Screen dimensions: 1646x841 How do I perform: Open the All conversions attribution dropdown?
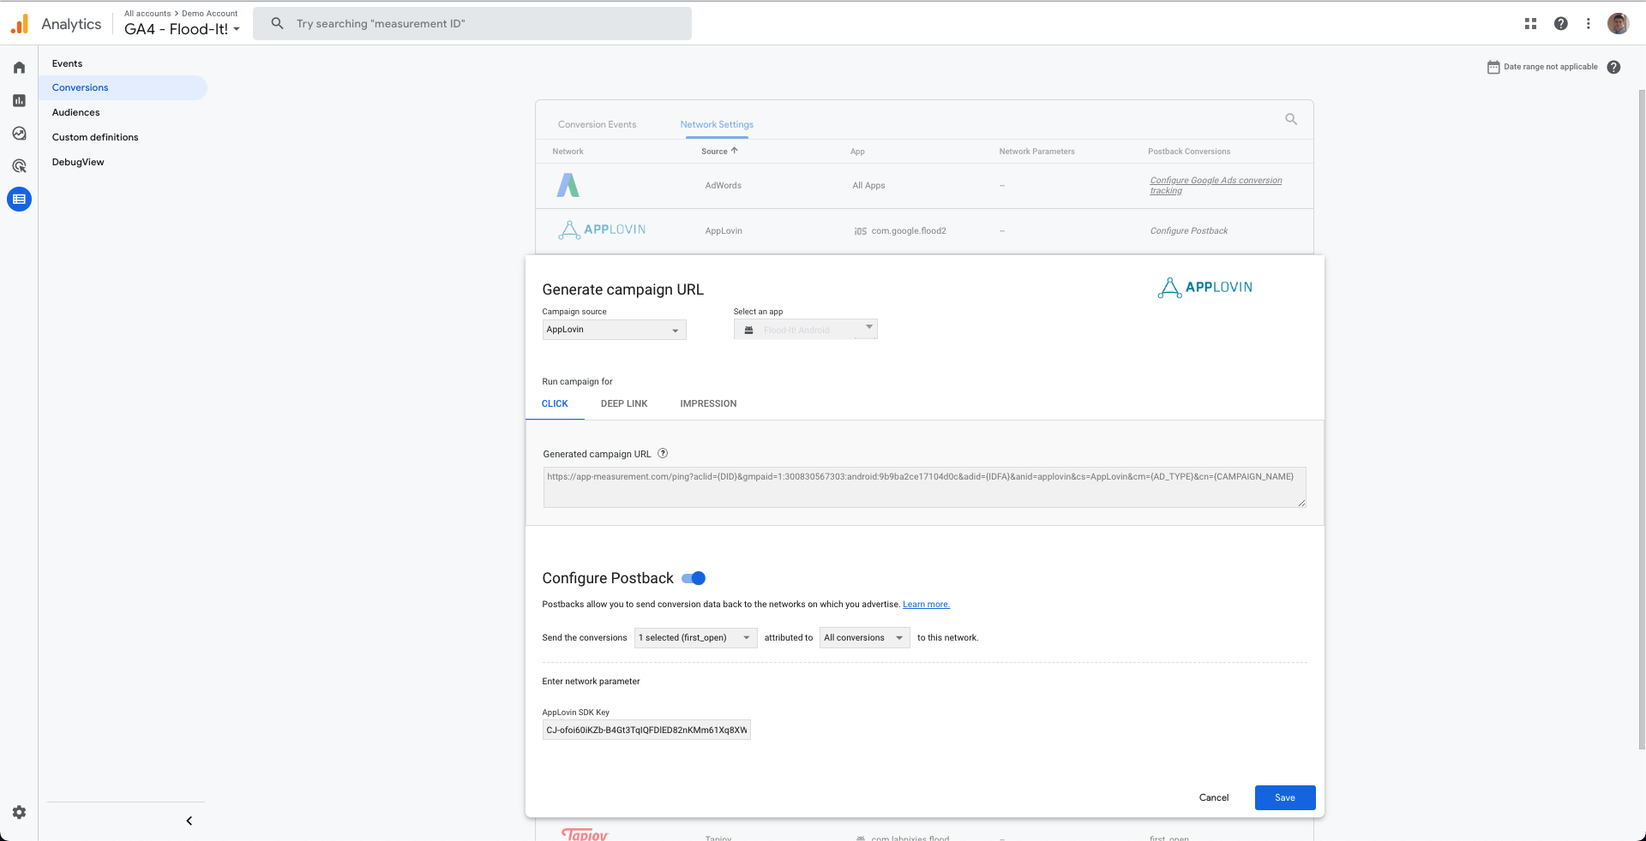(x=864, y=637)
